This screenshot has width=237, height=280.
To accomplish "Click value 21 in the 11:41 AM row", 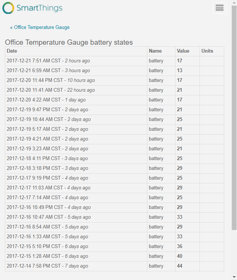I will [180, 90].
